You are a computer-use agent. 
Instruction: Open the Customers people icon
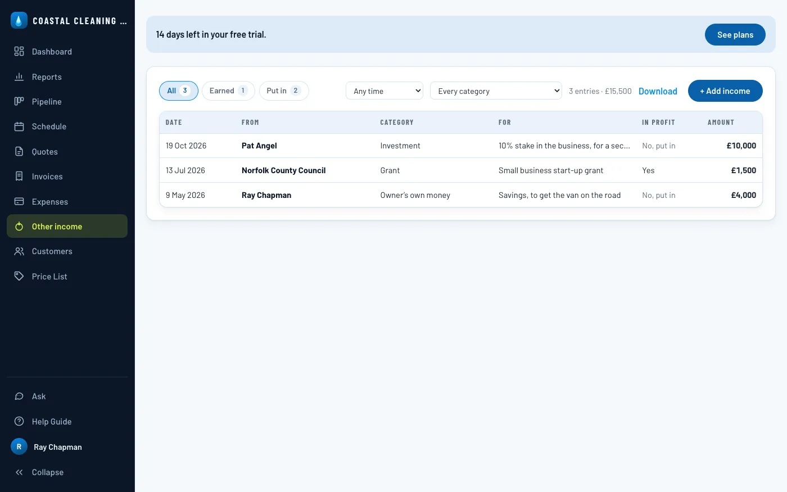19,251
